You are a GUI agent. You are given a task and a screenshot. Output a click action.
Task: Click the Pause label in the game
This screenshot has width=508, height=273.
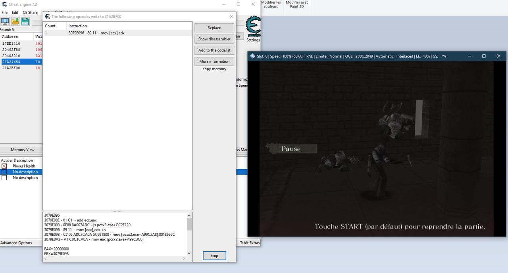[x=291, y=149]
